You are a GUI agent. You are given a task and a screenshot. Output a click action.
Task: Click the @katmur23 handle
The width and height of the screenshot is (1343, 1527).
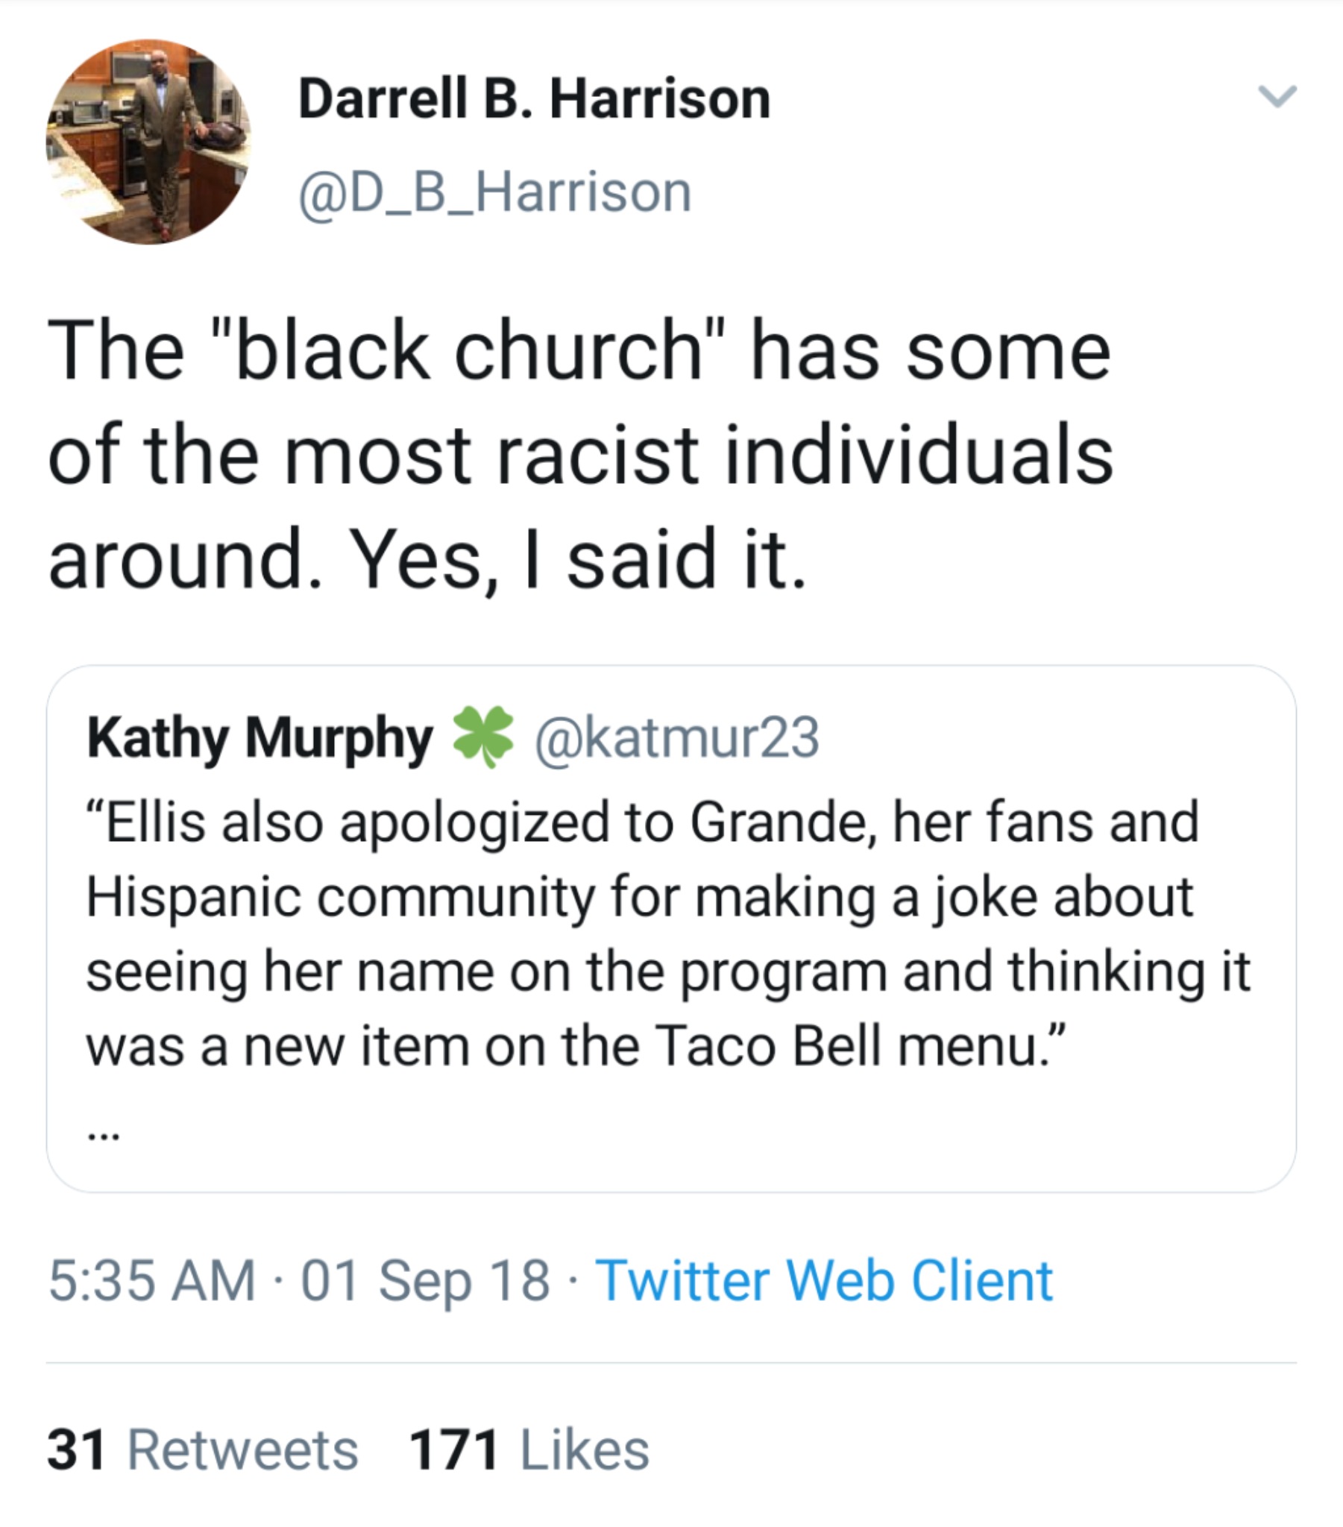click(676, 738)
